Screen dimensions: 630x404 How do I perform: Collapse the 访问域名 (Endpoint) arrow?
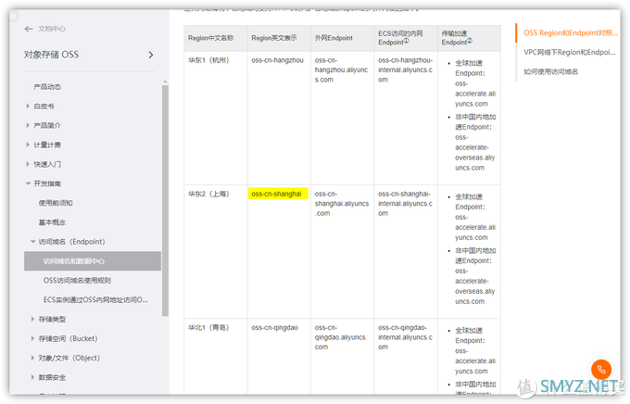coord(33,242)
